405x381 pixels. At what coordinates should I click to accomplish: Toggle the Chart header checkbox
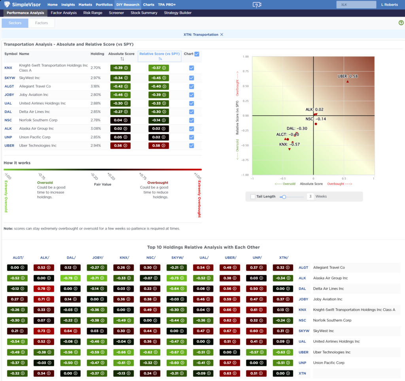pos(197,54)
